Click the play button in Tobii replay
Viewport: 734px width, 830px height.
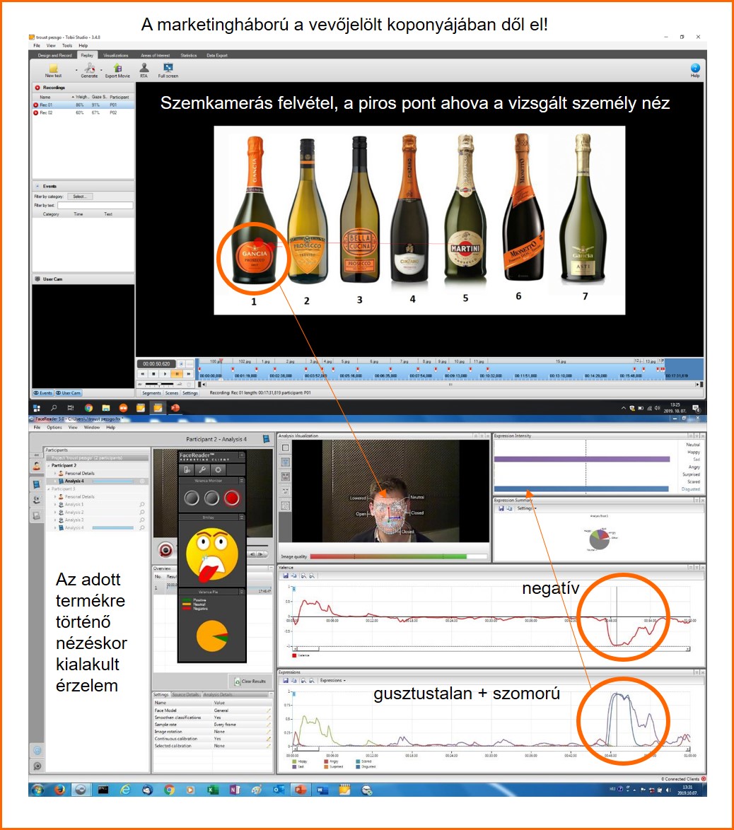[165, 374]
